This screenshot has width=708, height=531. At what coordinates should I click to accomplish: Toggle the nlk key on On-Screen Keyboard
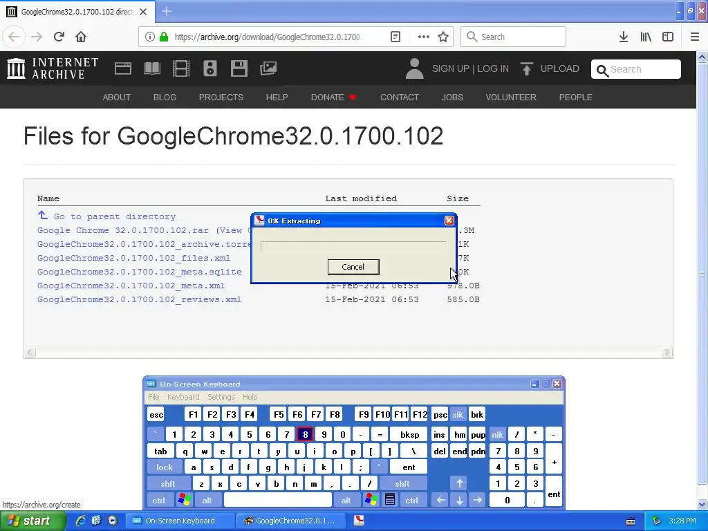497,434
